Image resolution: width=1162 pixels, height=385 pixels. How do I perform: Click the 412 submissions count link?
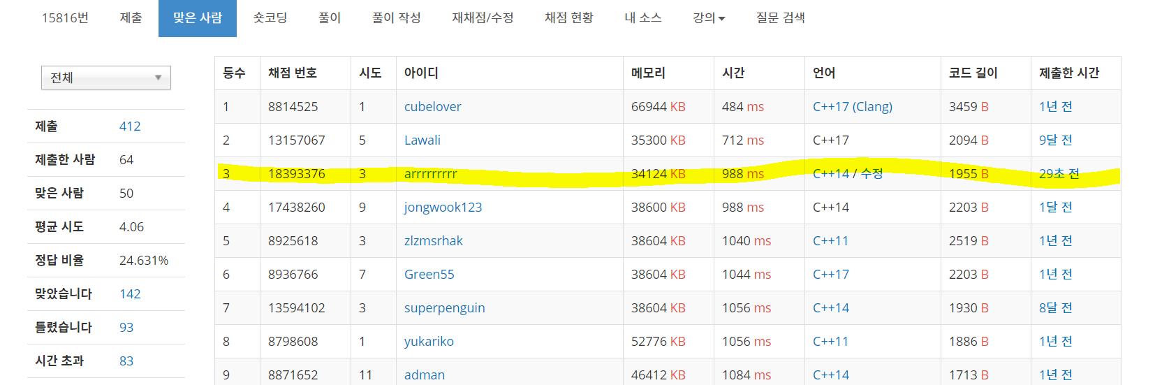click(x=130, y=126)
